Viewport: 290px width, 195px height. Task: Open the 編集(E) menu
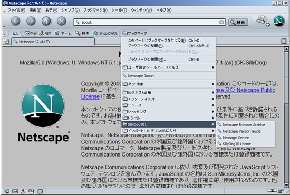coord(35,10)
